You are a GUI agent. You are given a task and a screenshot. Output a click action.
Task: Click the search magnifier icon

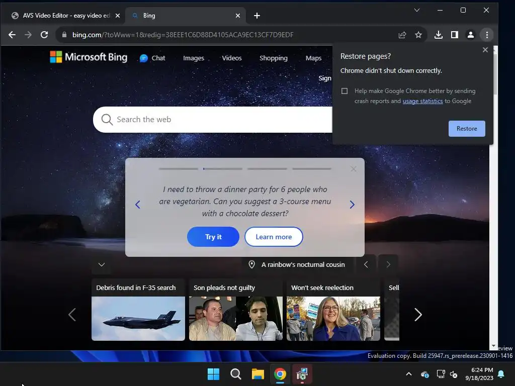pos(107,120)
